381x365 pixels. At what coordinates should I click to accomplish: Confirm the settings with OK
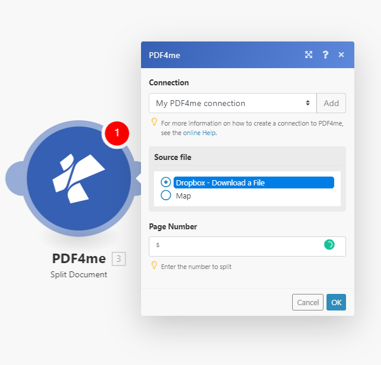(x=336, y=302)
